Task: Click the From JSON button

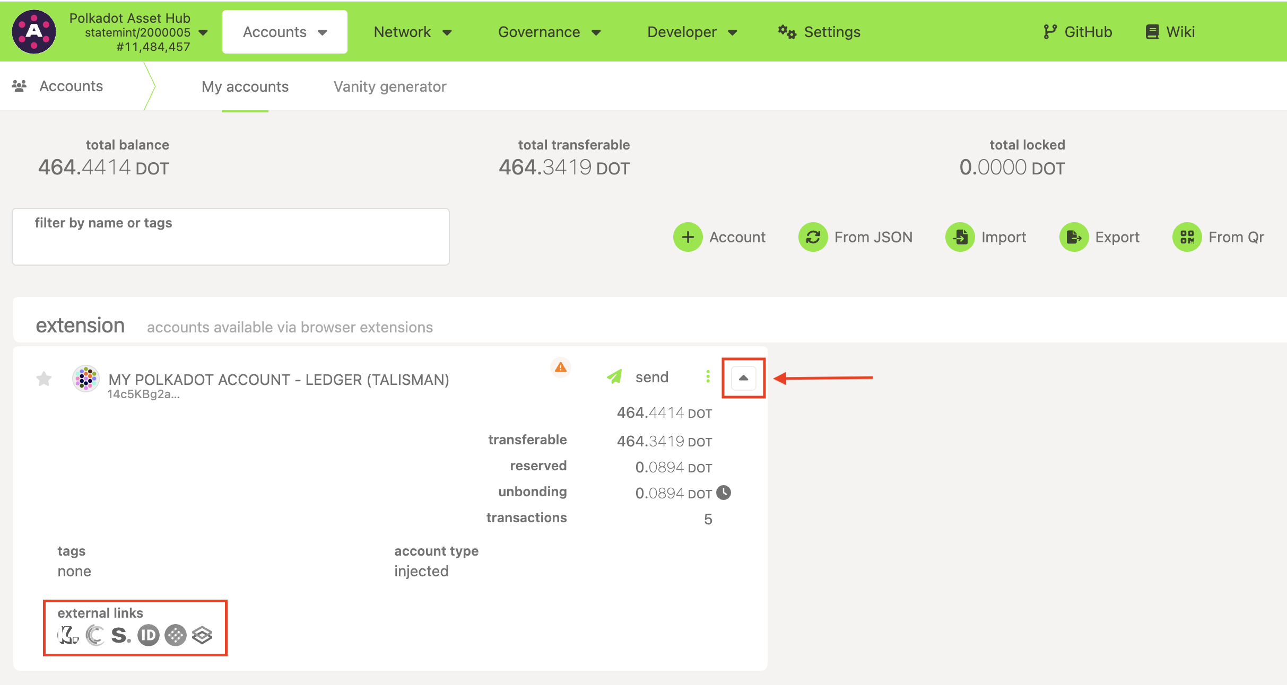Action: coord(856,237)
